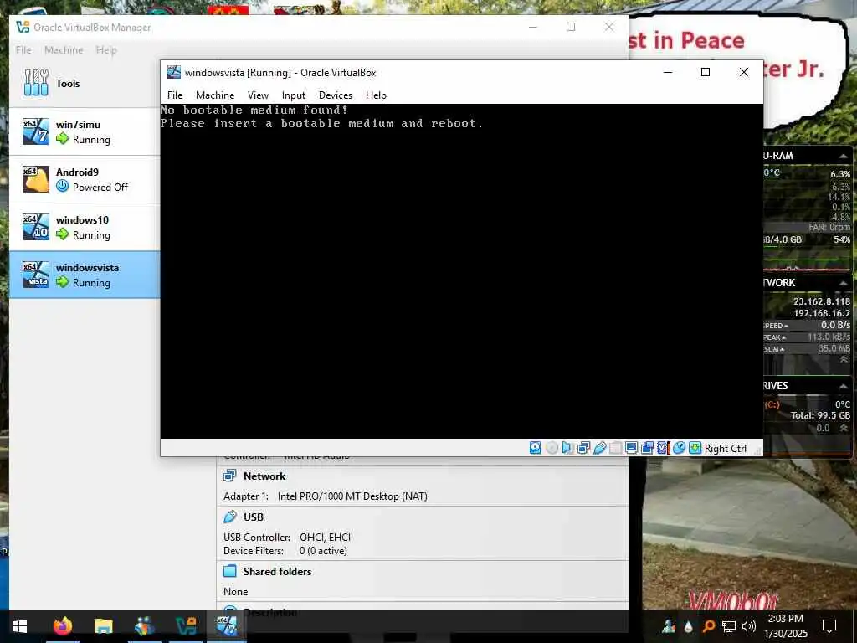
Task: Click the VirtualBox logo in the VM window title bar
Action: (174, 72)
